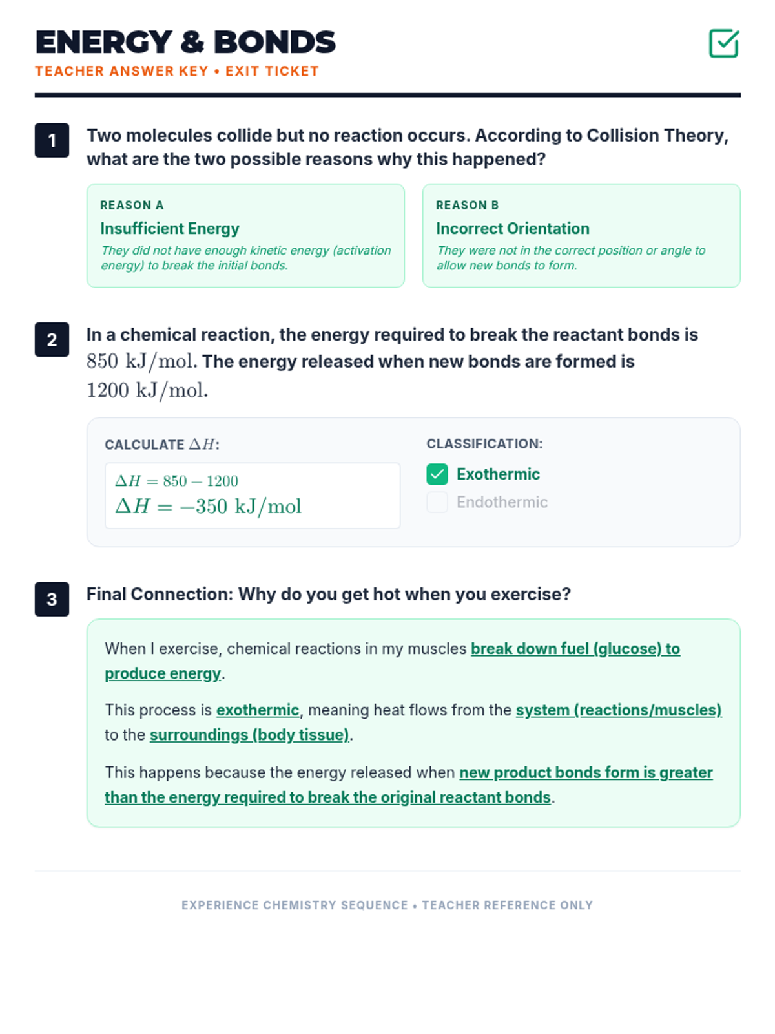The image size is (775, 1034).
Task: Click the question 1 number badge
Action: pyautogui.click(x=52, y=140)
